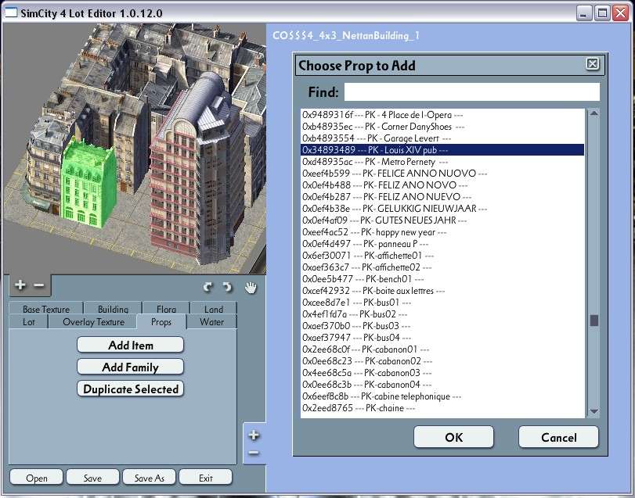
Task: Select prop "PK-cabine telephonique"
Action: click(442, 396)
